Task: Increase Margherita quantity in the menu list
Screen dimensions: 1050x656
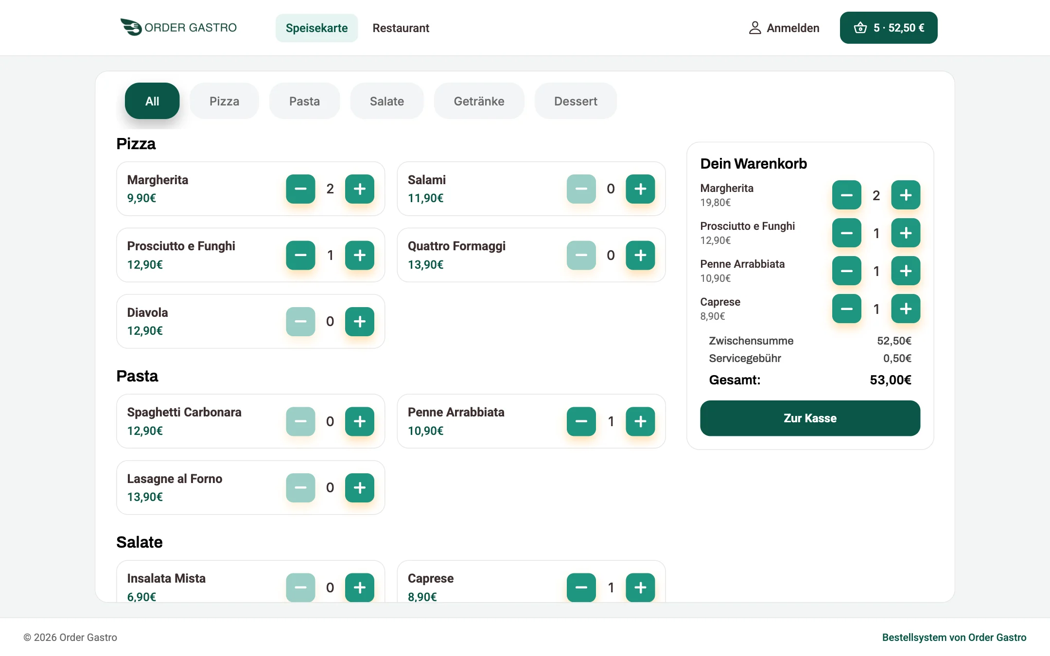Action: [x=360, y=189]
